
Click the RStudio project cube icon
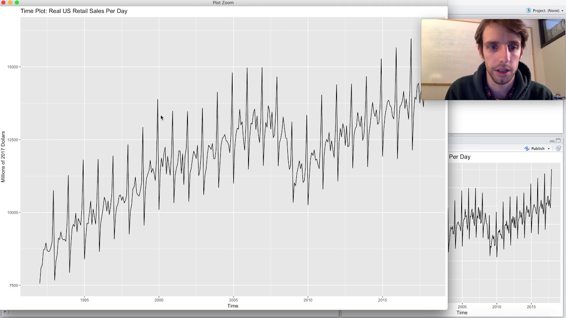[x=528, y=11]
